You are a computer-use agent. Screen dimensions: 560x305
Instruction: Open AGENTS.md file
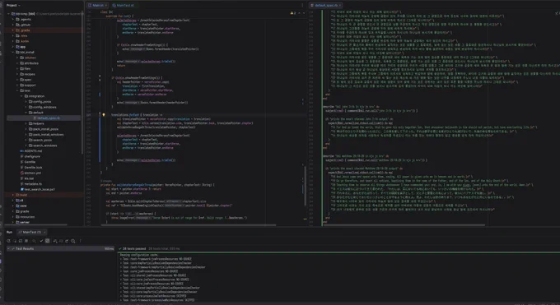point(31,151)
